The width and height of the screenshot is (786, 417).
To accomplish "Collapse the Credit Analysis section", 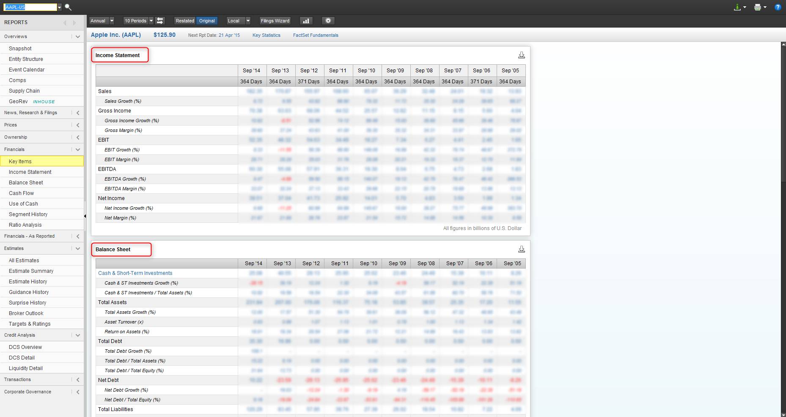I will coord(78,335).
